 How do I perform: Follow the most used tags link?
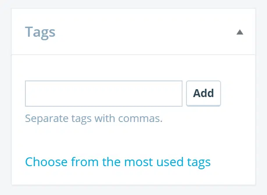click(118, 162)
